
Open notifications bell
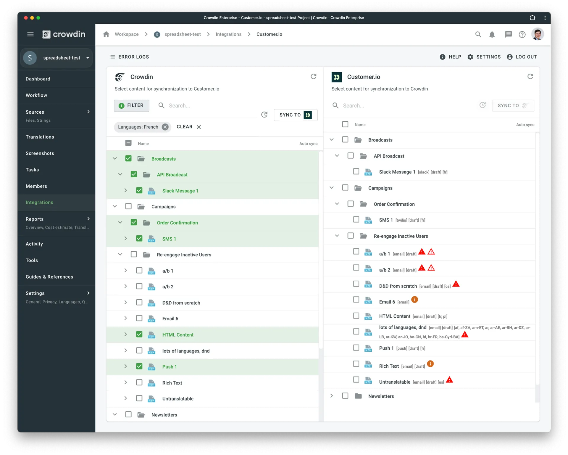point(492,34)
